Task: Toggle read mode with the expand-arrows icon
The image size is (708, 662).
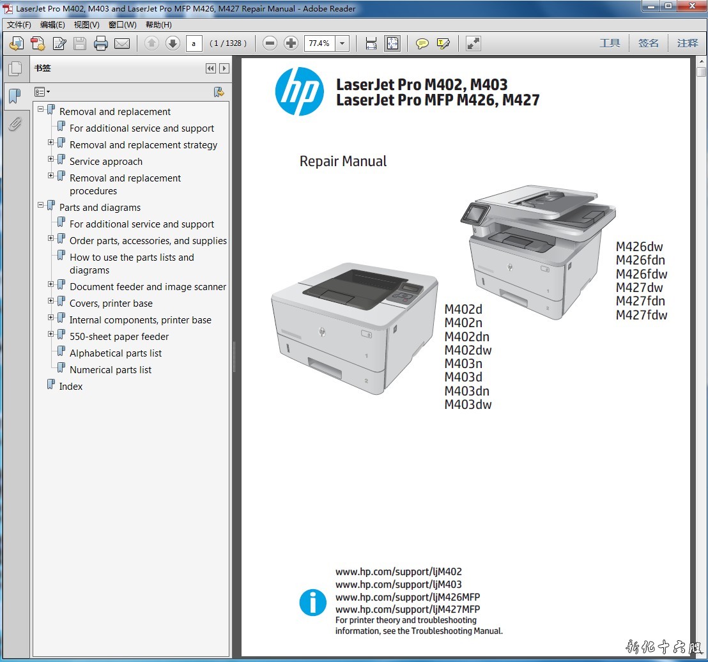Action: tap(473, 43)
